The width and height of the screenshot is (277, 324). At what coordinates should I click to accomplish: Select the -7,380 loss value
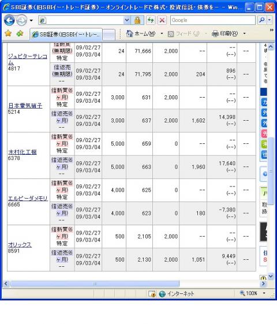(227, 210)
